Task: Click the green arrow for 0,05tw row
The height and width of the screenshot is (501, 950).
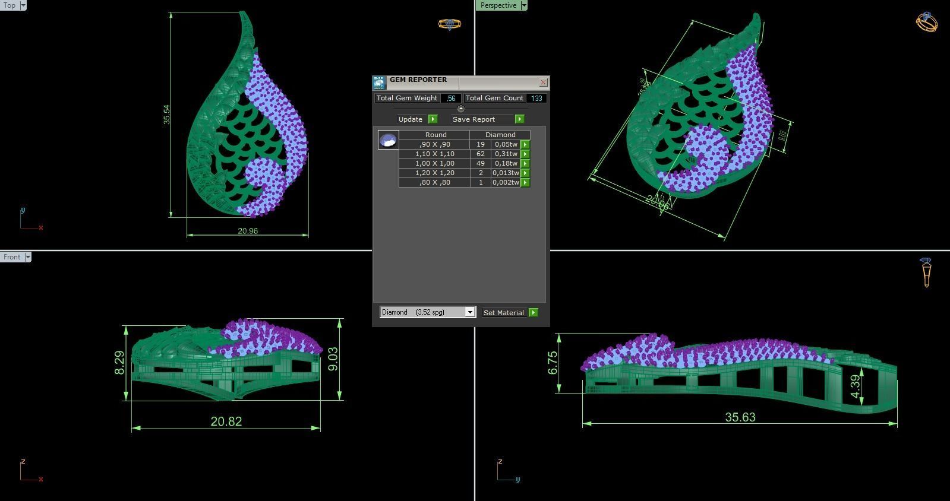Action: [525, 144]
